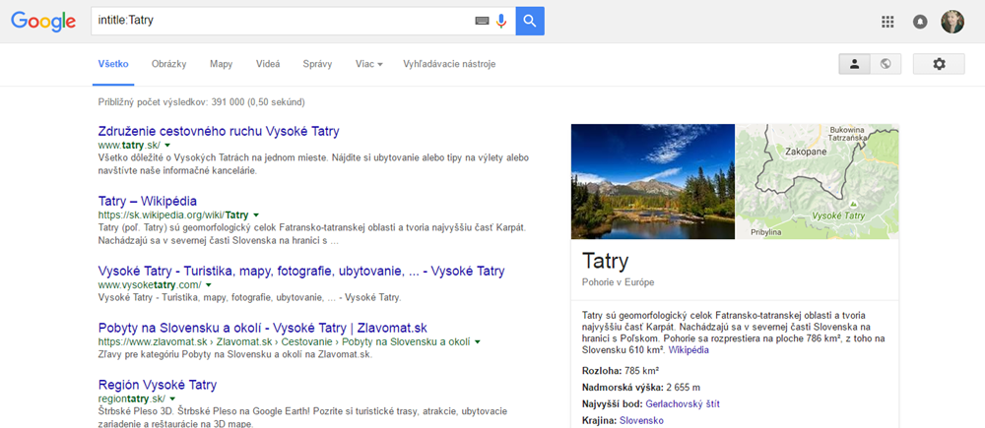985x428 pixels.
Task: Open Pobyty na Slovensku Zlavomat.sk result
Action: click(263, 328)
